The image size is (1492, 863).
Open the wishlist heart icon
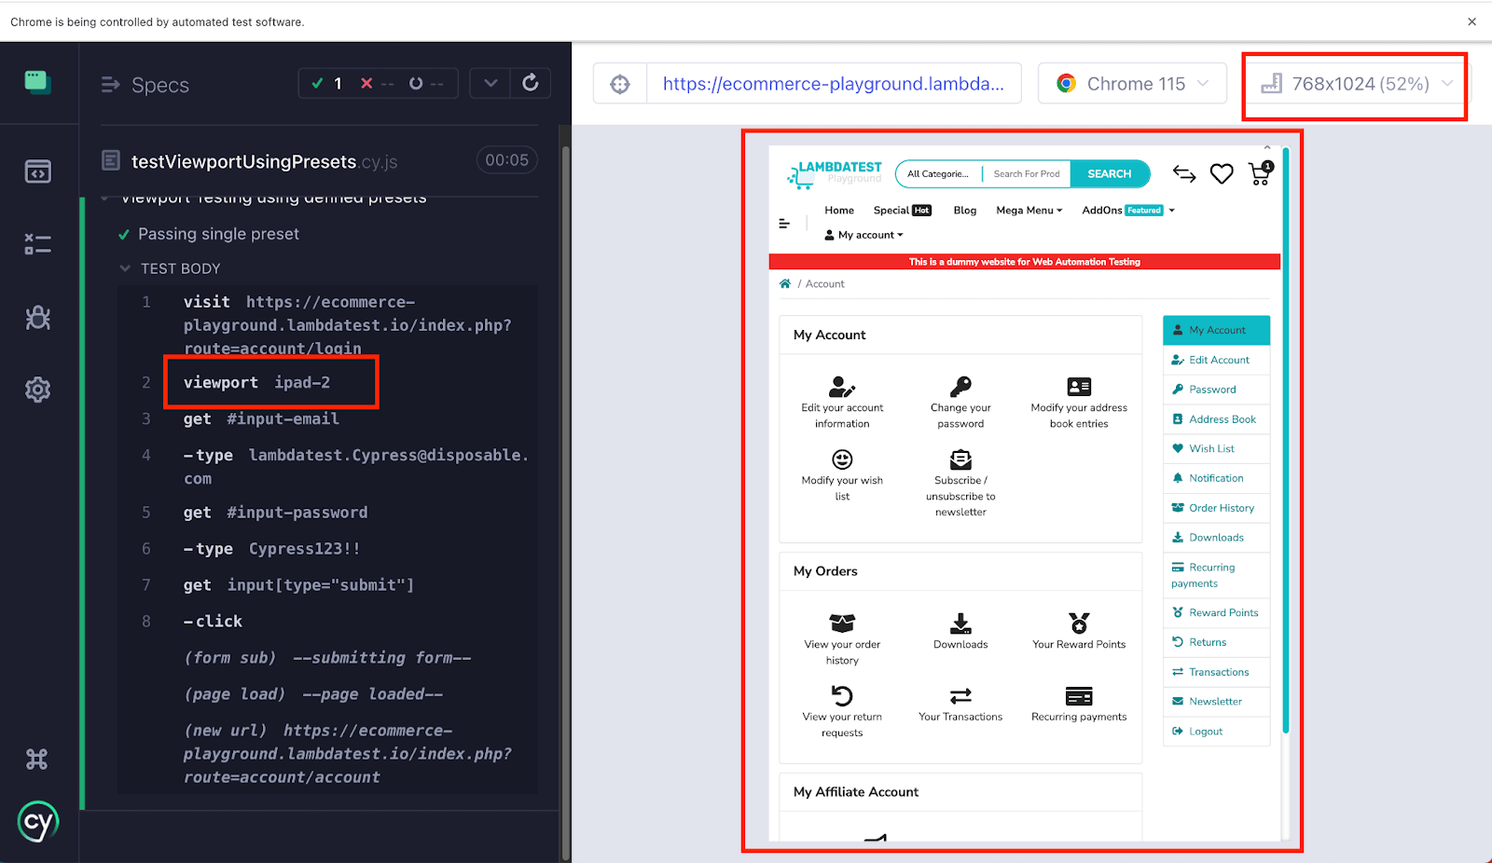[x=1222, y=173]
